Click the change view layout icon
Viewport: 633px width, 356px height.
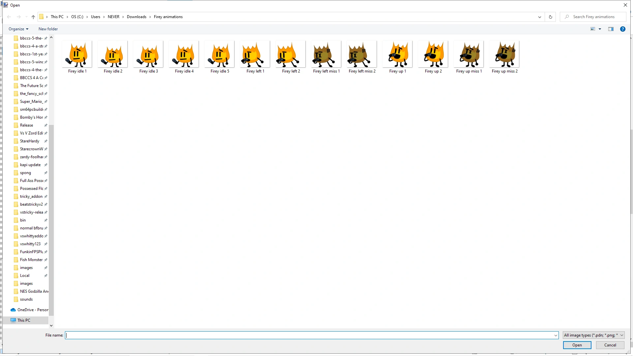[x=593, y=29]
